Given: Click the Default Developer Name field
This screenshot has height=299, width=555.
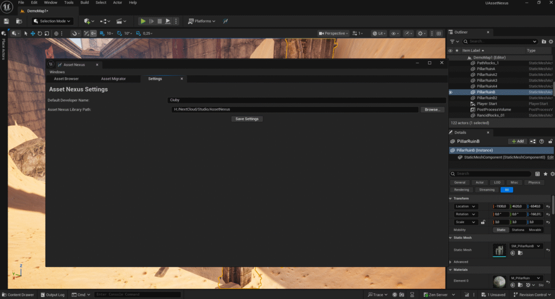Looking at the screenshot, I should pos(306,100).
